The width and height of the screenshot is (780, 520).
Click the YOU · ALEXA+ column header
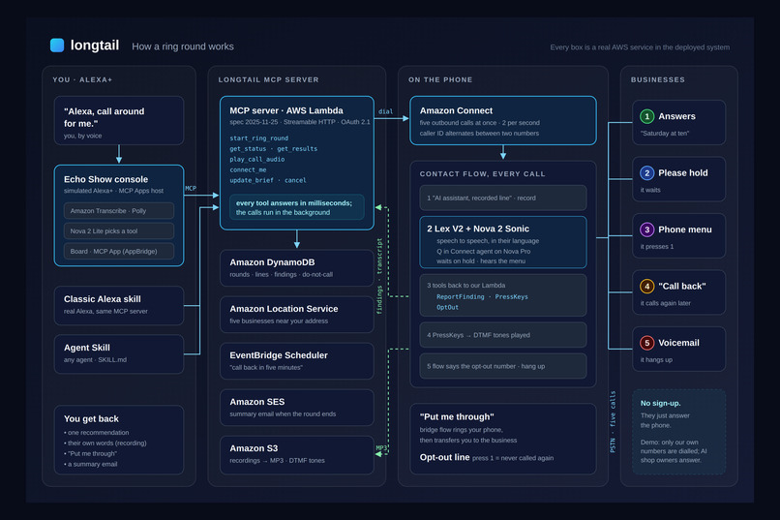tap(82, 79)
